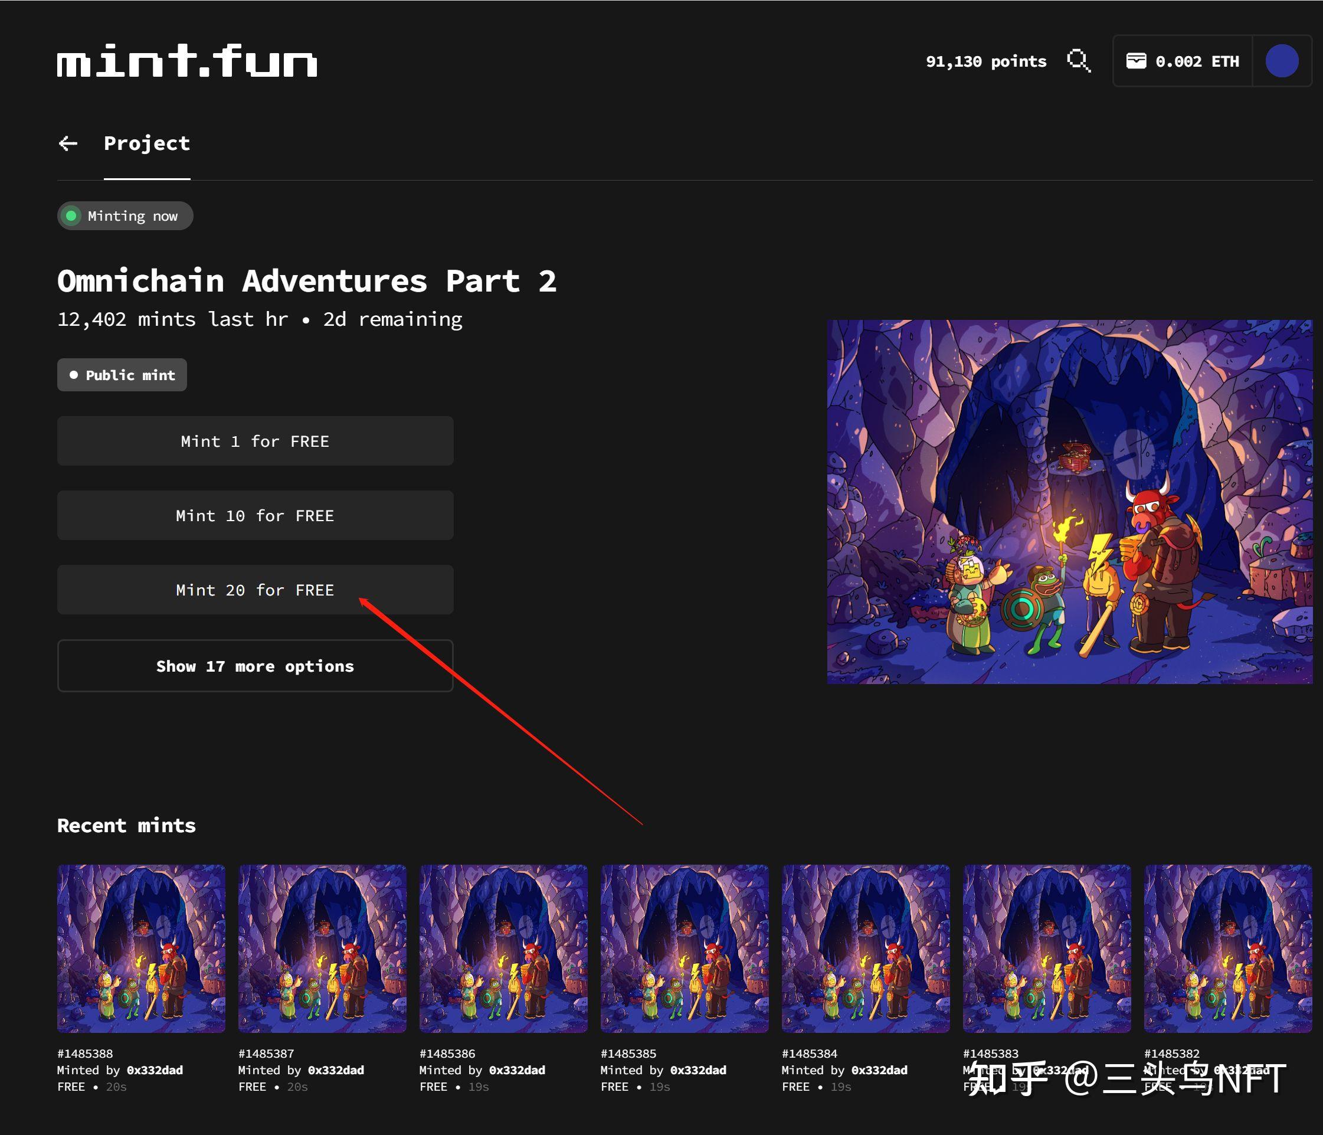The width and height of the screenshot is (1323, 1135).
Task: View the 91,130 points total
Action: point(985,61)
